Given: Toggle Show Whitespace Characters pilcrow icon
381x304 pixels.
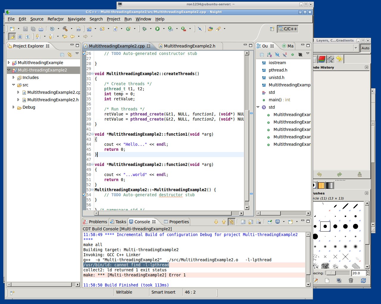Looking at the screenshot, I should pyautogui.click(x=28, y=37).
